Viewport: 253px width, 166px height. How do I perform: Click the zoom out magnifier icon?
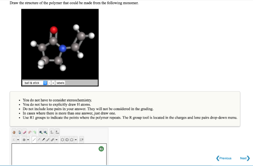46,132
